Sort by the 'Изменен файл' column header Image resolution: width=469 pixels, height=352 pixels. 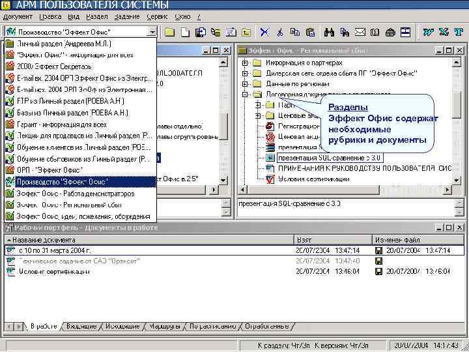click(418, 240)
